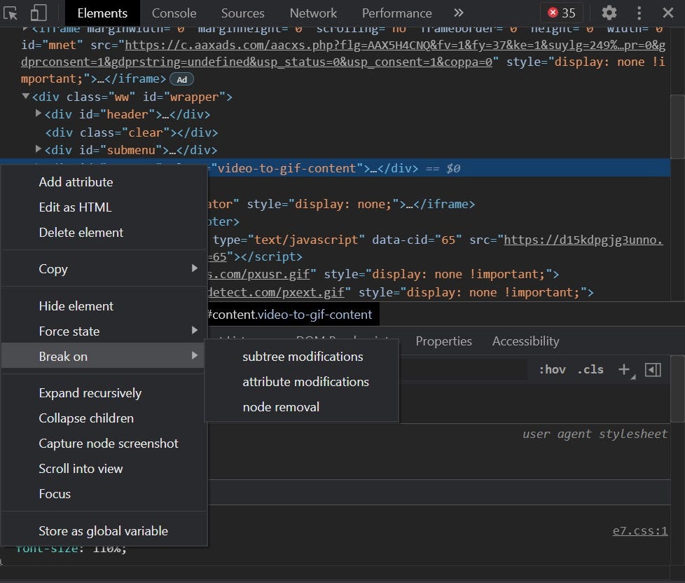Open DevTools settings gear
This screenshot has height=583, width=685.
(x=609, y=13)
